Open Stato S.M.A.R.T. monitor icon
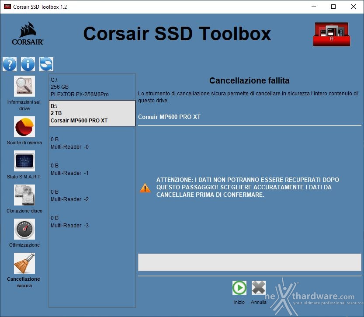 pos(24,161)
